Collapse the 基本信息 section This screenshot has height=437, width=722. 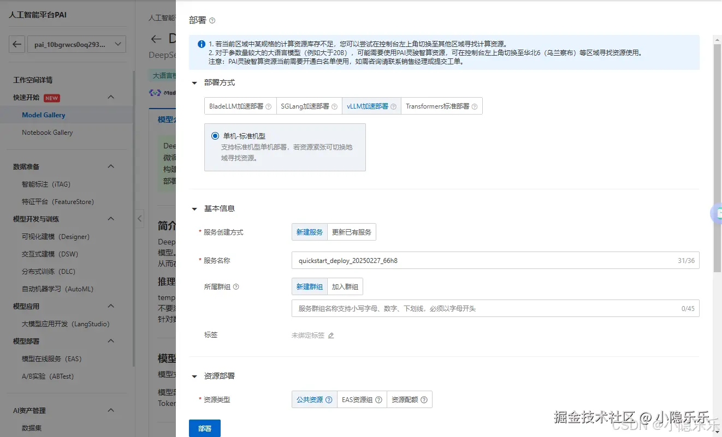click(194, 208)
